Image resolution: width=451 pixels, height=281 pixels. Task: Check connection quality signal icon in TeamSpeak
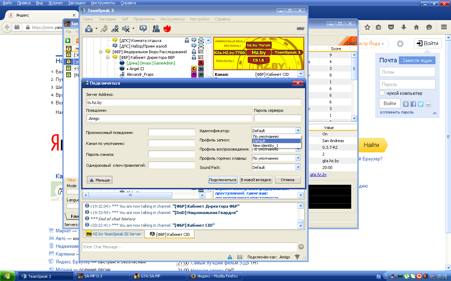(x=297, y=257)
